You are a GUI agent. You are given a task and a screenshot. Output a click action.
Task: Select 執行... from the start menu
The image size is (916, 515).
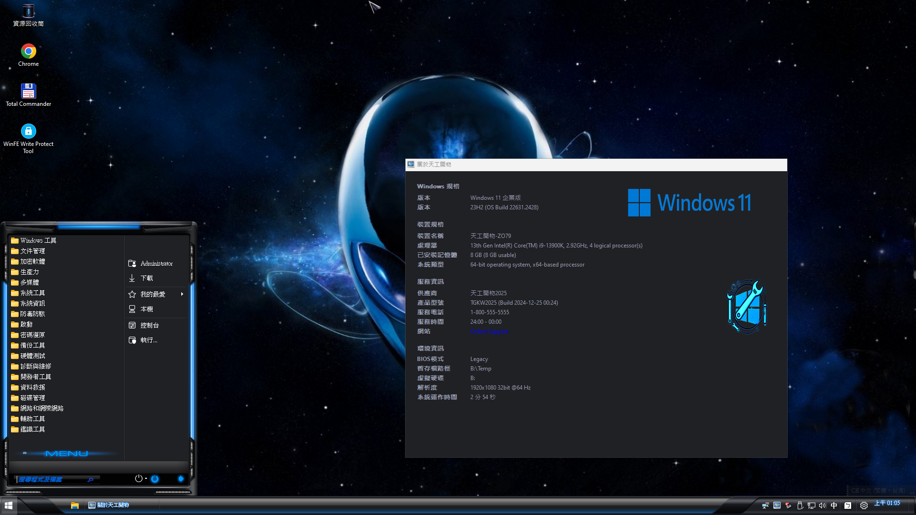click(148, 340)
